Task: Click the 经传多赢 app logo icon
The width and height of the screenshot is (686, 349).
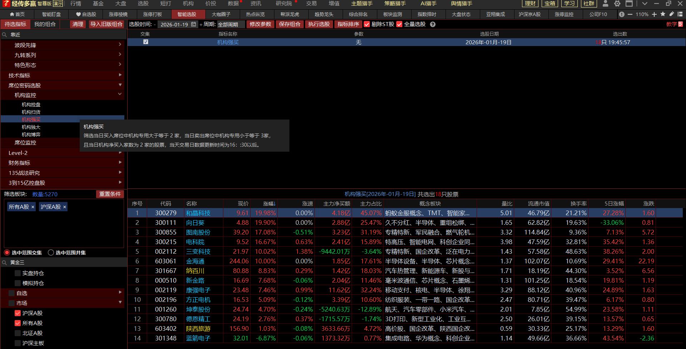Action: coord(6,4)
